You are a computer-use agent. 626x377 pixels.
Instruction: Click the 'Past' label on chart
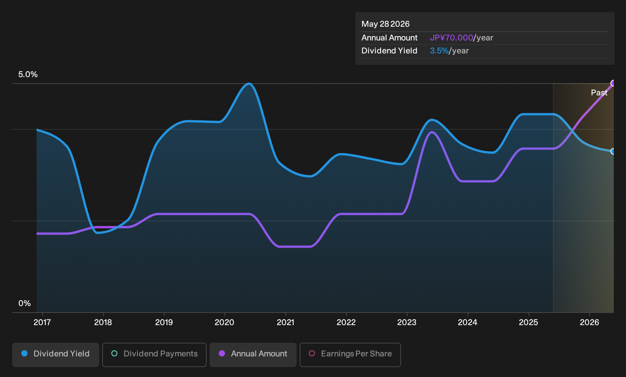pyautogui.click(x=599, y=93)
